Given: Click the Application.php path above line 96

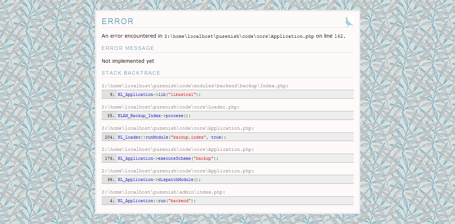Looking at the screenshot, I should coord(178,171).
